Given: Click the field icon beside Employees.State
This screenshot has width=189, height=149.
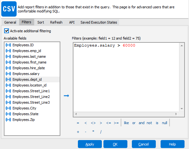Looking at the screenshot, I should pos(8,114).
